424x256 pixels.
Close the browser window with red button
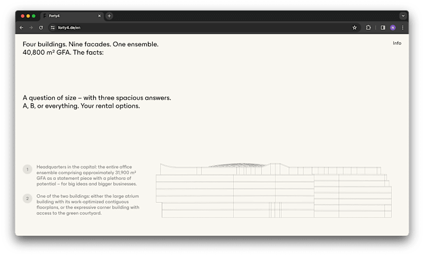23,16
